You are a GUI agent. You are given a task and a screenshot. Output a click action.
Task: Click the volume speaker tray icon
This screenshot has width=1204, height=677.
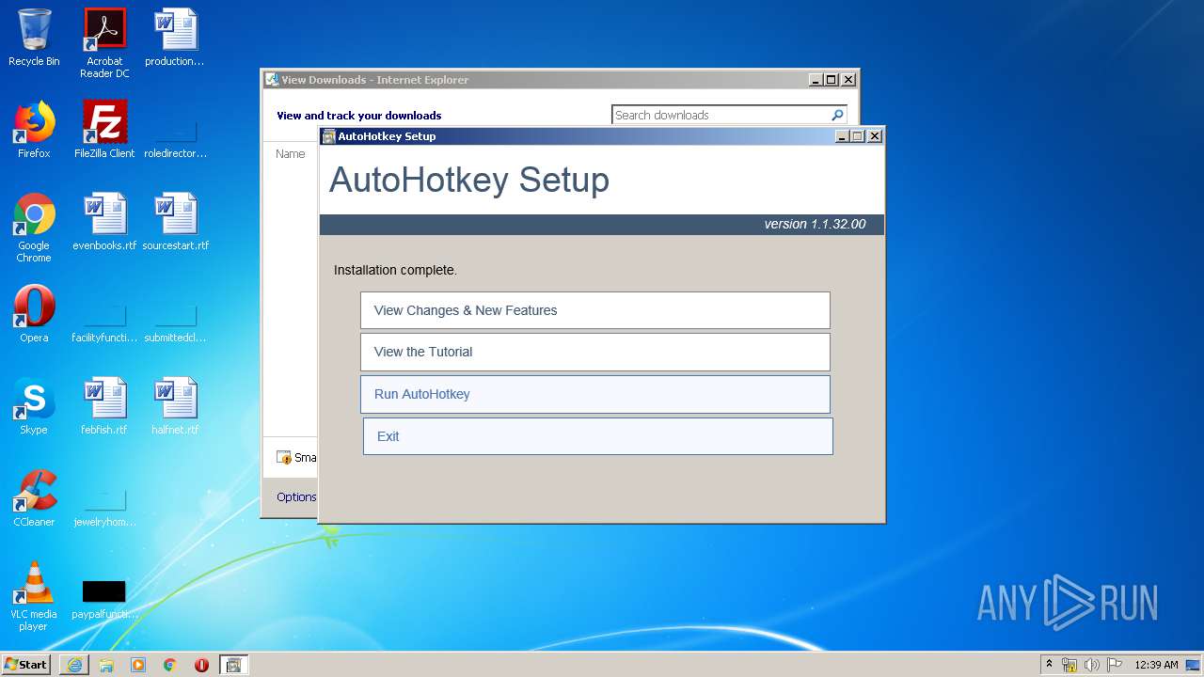(x=1092, y=665)
